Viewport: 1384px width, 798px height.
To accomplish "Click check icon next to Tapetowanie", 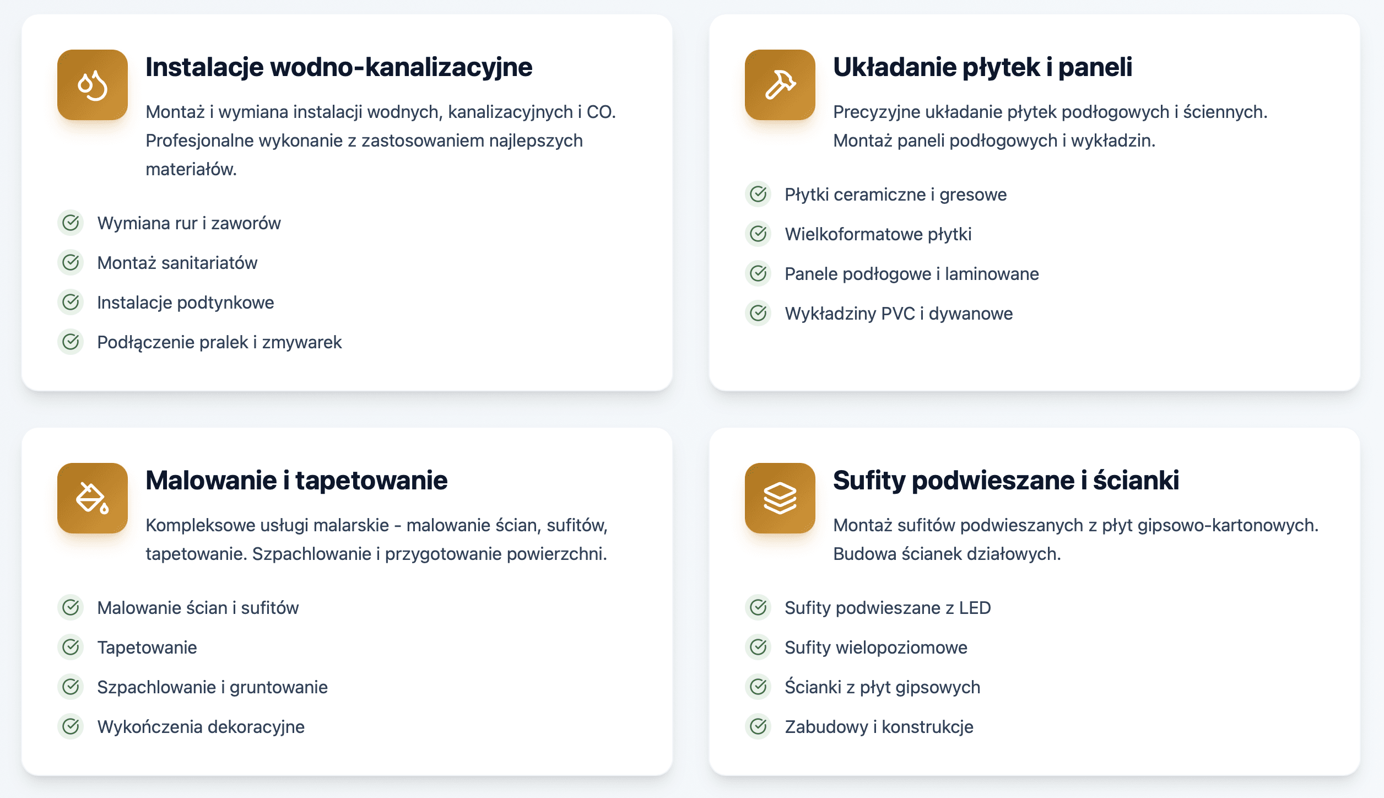I will [71, 647].
